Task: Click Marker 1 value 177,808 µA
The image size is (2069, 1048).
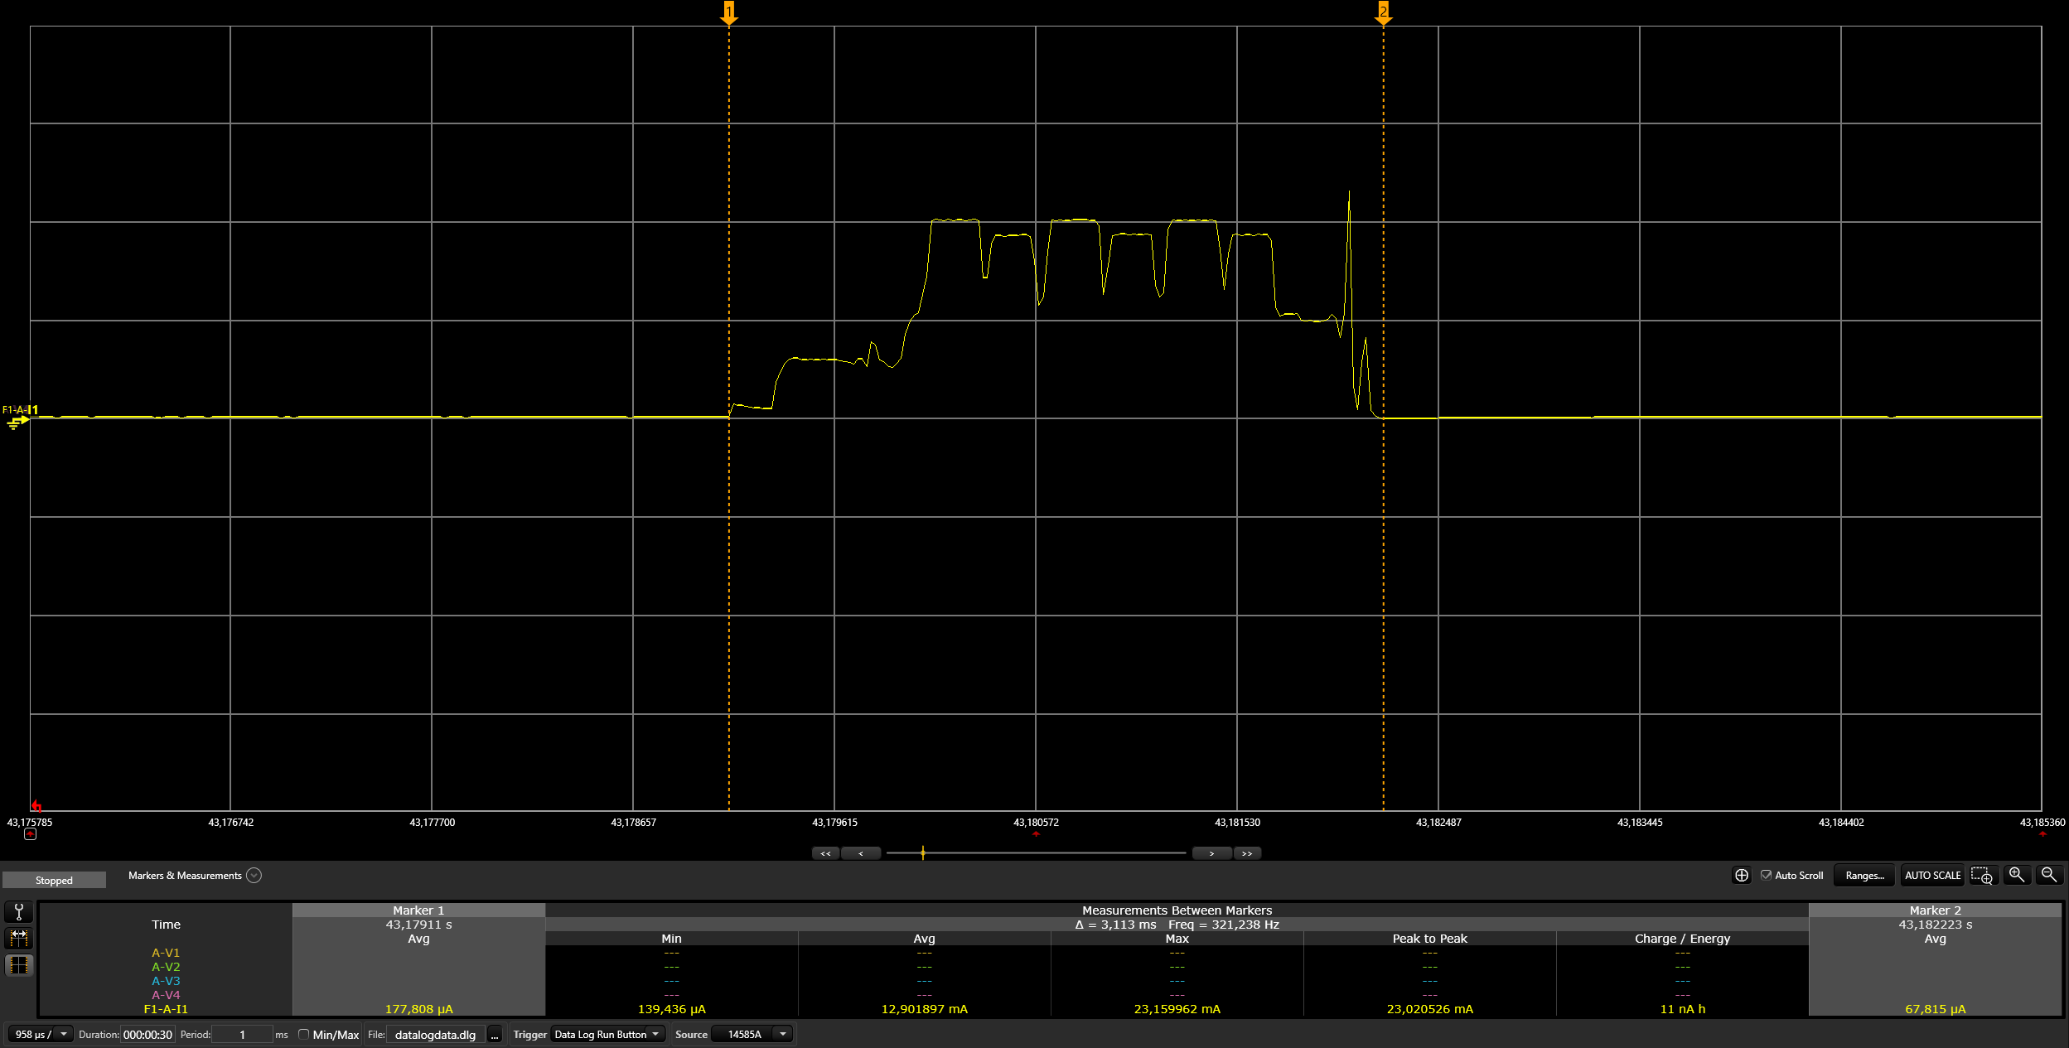Action: [x=418, y=1009]
